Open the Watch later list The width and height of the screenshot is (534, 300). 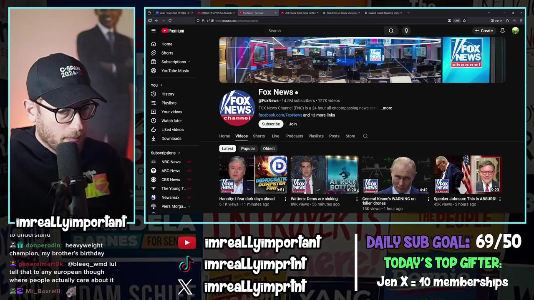(171, 121)
